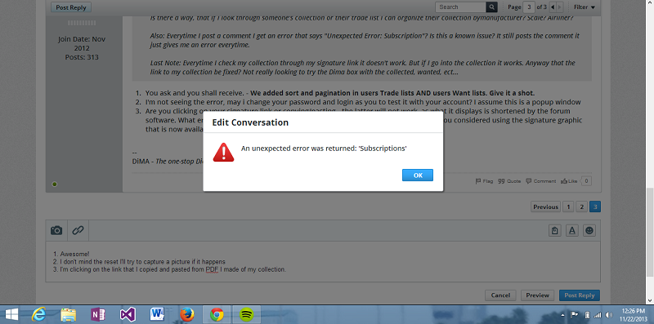654x324 pixels.
Task: Click the search magnifier icon
Action: [x=492, y=7]
